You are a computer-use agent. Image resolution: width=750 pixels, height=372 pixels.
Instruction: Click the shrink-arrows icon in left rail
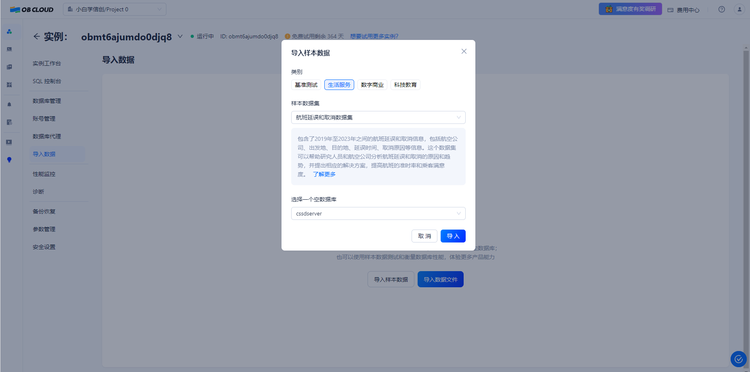pyautogui.click(x=9, y=85)
